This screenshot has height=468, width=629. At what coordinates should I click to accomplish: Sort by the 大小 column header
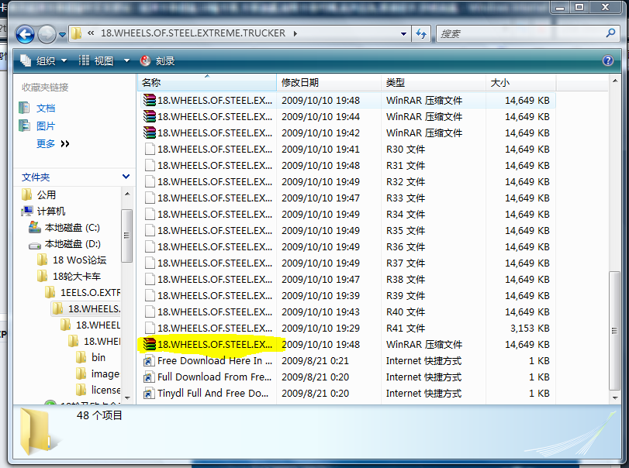tap(520, 83)
